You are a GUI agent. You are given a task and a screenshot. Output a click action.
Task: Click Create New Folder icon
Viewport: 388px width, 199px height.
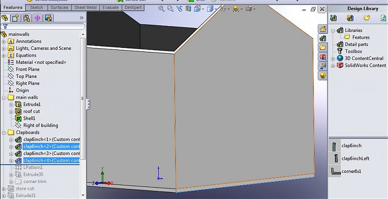[x=367, y=18]
